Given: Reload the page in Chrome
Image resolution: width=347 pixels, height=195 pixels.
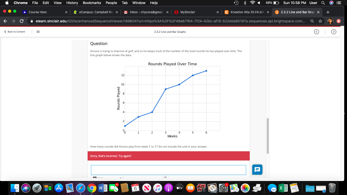Looking at the screenshot, I should click(22, 21).
